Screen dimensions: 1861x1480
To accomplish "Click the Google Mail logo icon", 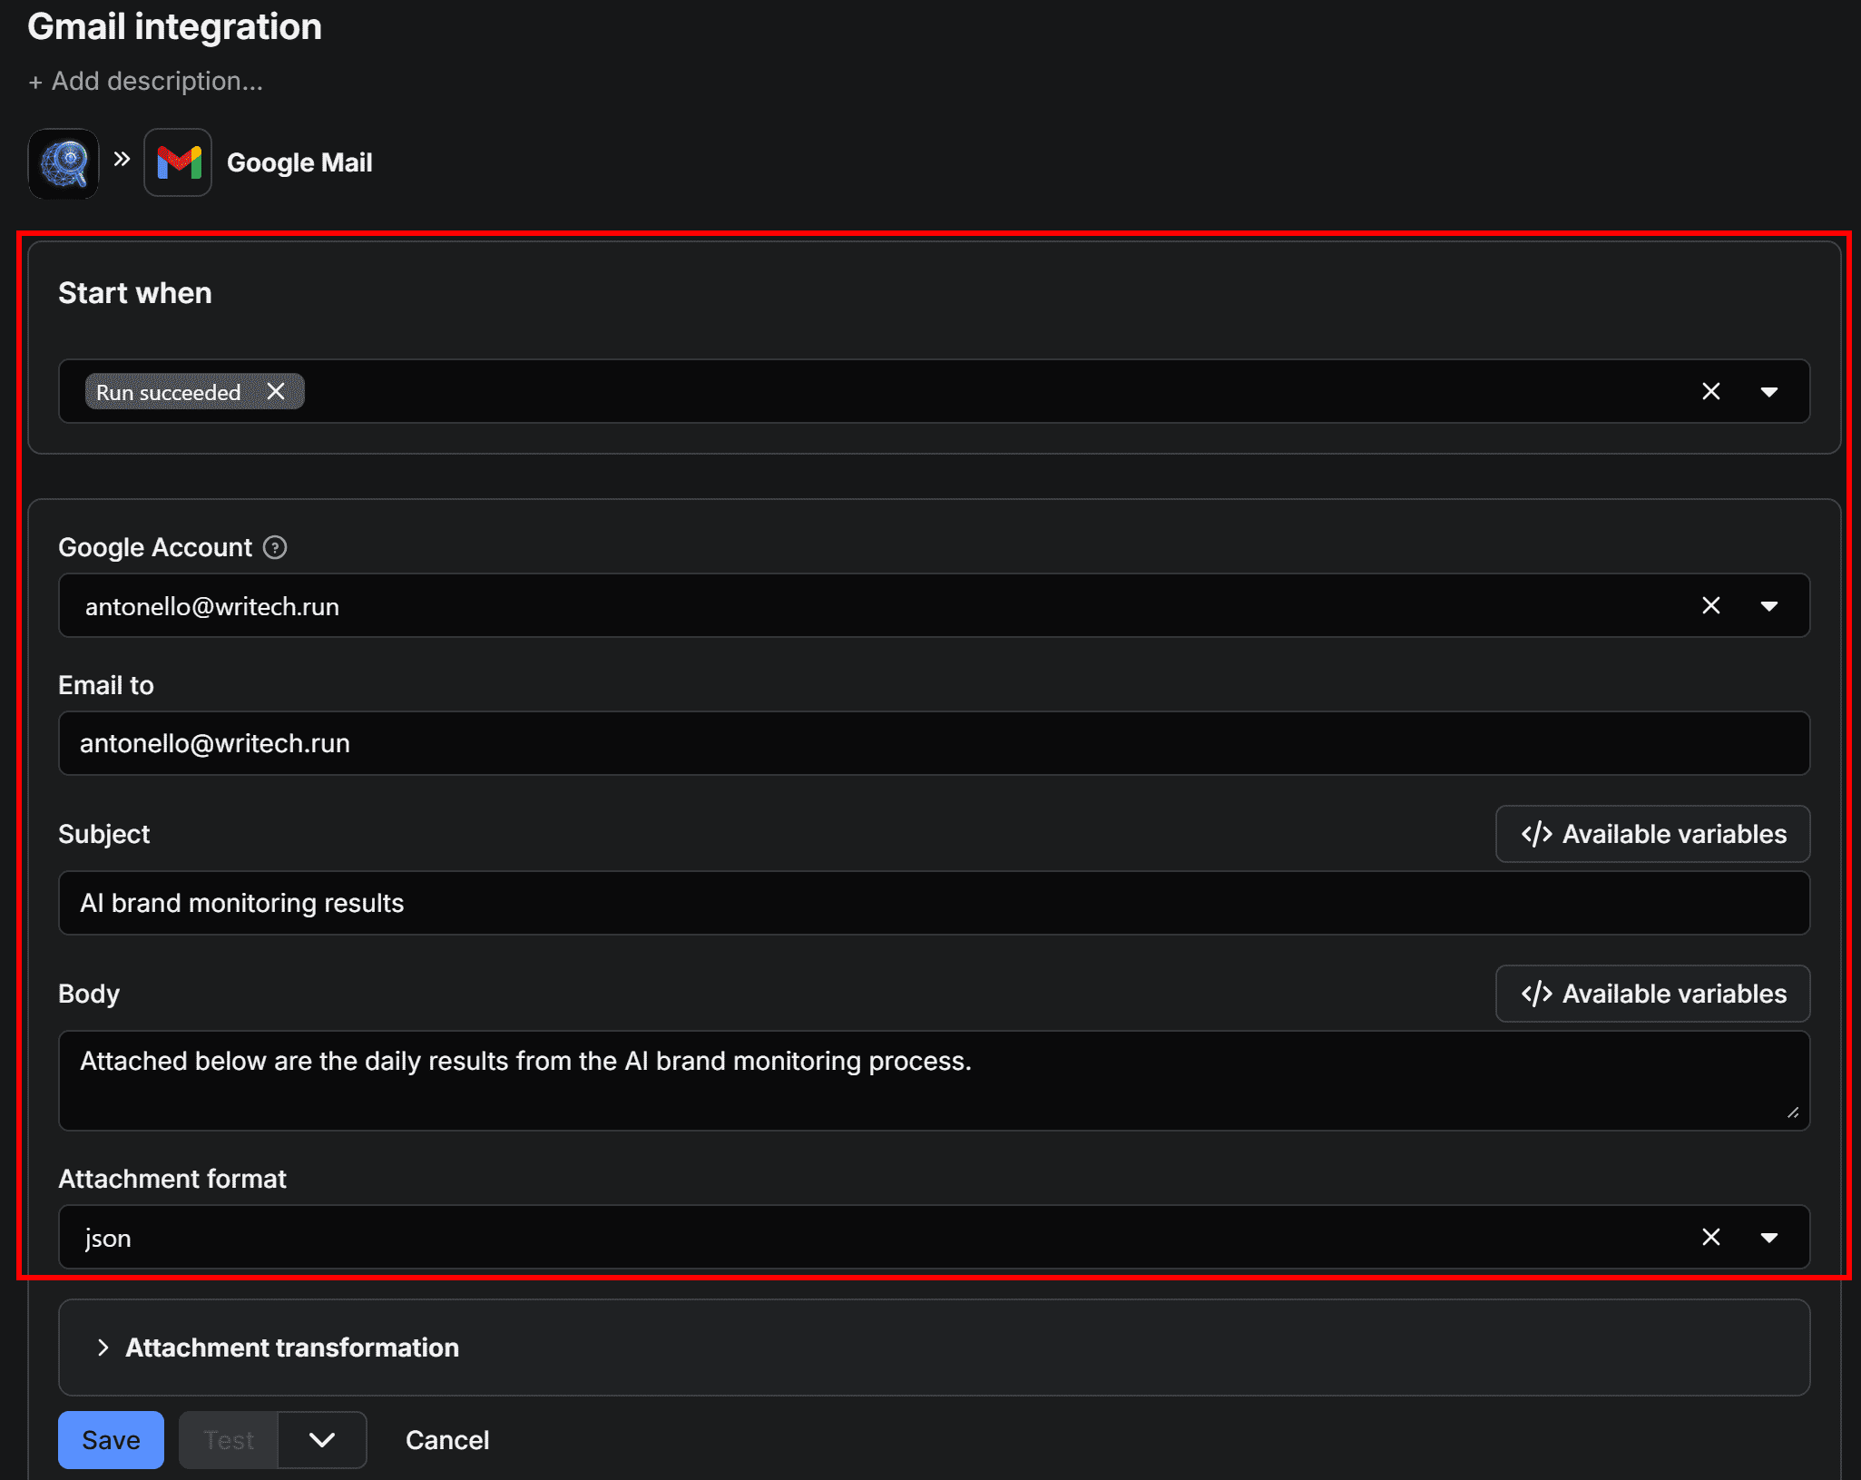I will [178, 162].
